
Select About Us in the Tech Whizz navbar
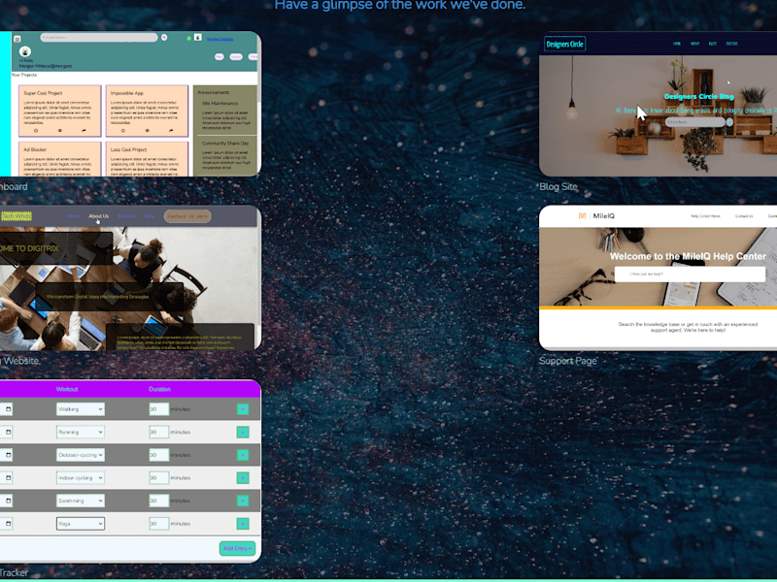pyautogui.click(x=99, y=216)
